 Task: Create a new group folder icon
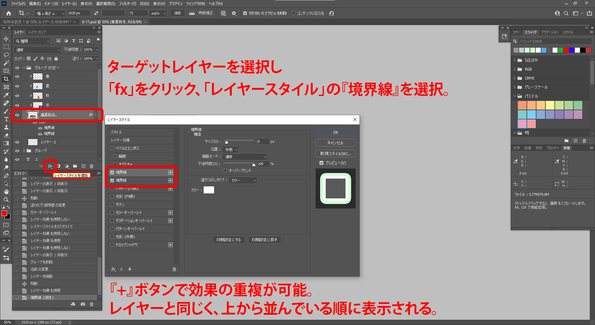[75, 166]
